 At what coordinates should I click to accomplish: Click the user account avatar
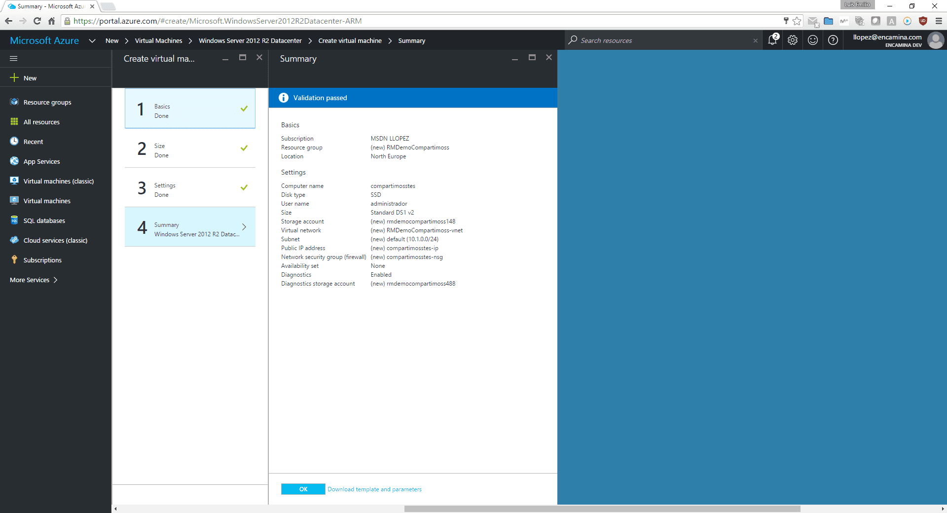click(x=936, y=40)
